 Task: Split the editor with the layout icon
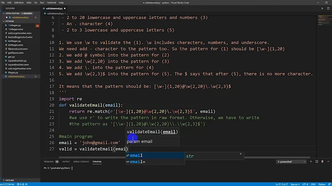328,8
